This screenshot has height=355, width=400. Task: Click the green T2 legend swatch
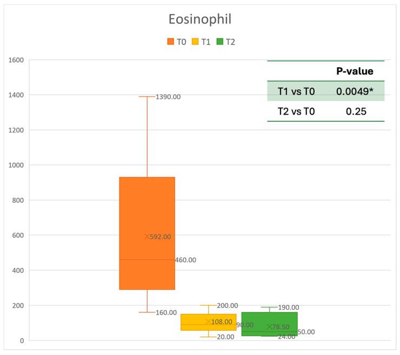[219, 42]
